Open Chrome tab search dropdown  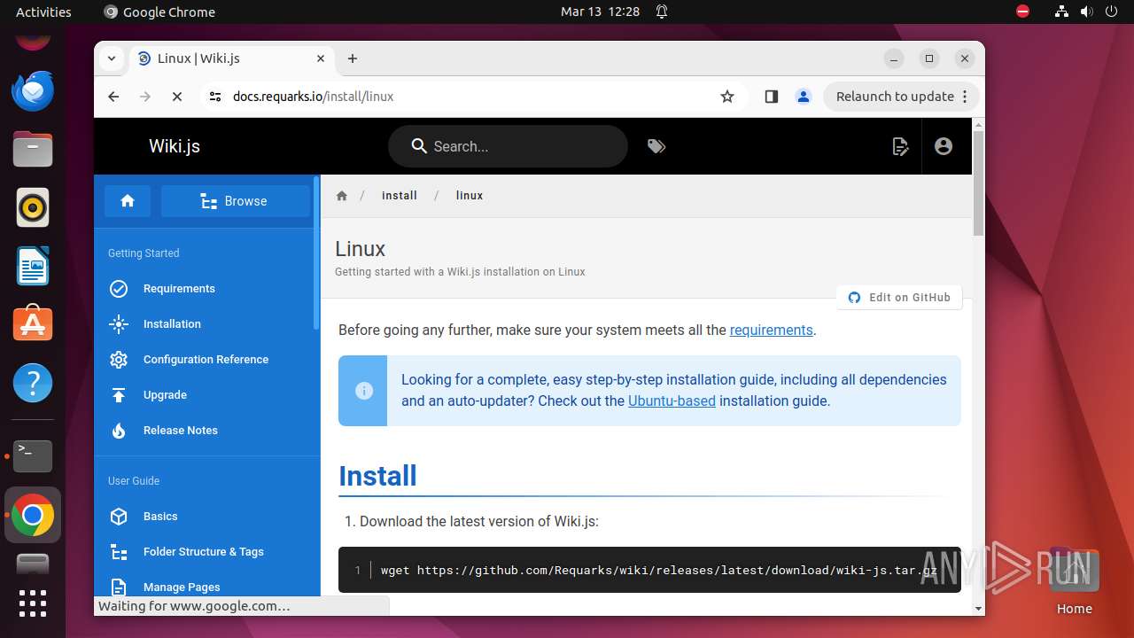112,58
